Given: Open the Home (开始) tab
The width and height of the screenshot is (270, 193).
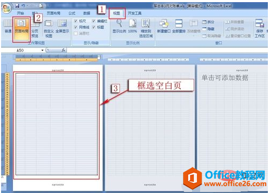Looking at the screenshot, I should pos(20,13).
